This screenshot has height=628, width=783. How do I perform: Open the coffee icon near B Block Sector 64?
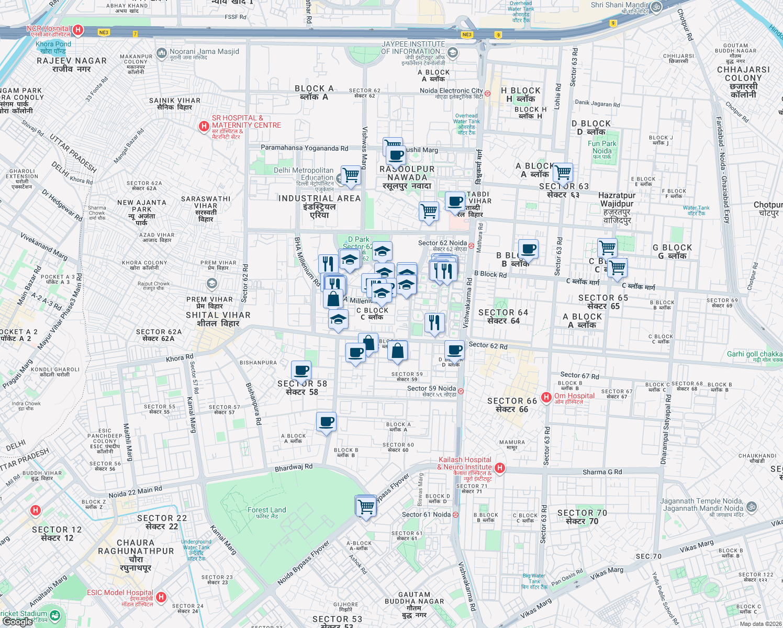pyautogui.click(x=528, y=249)
